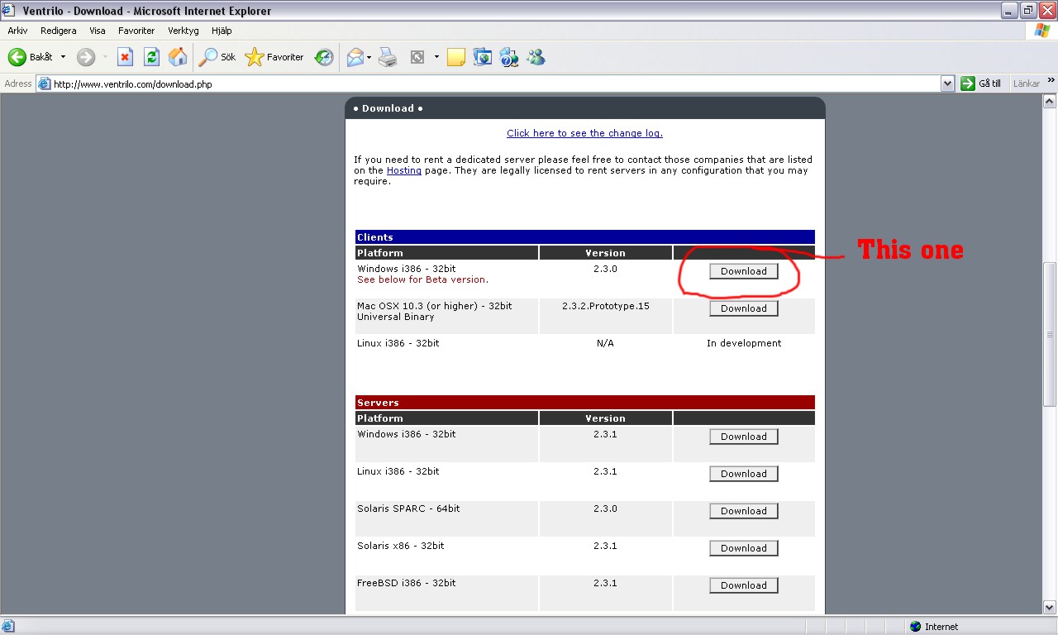Image resolution: width=1058 pixels, height=635 pixels.
Task: Expand the Länkar toolbar chevron
Action: [1051, 80]
